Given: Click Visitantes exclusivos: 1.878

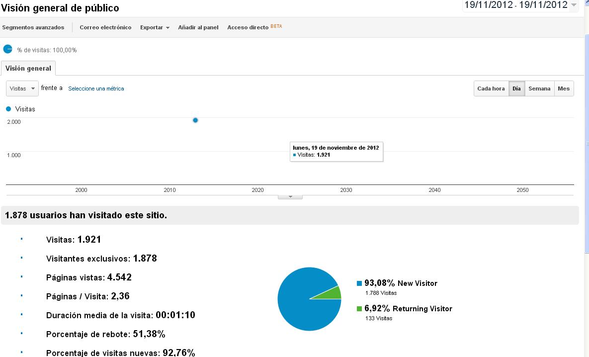Looking at the screenshot, I should click(x=101, y=259).
